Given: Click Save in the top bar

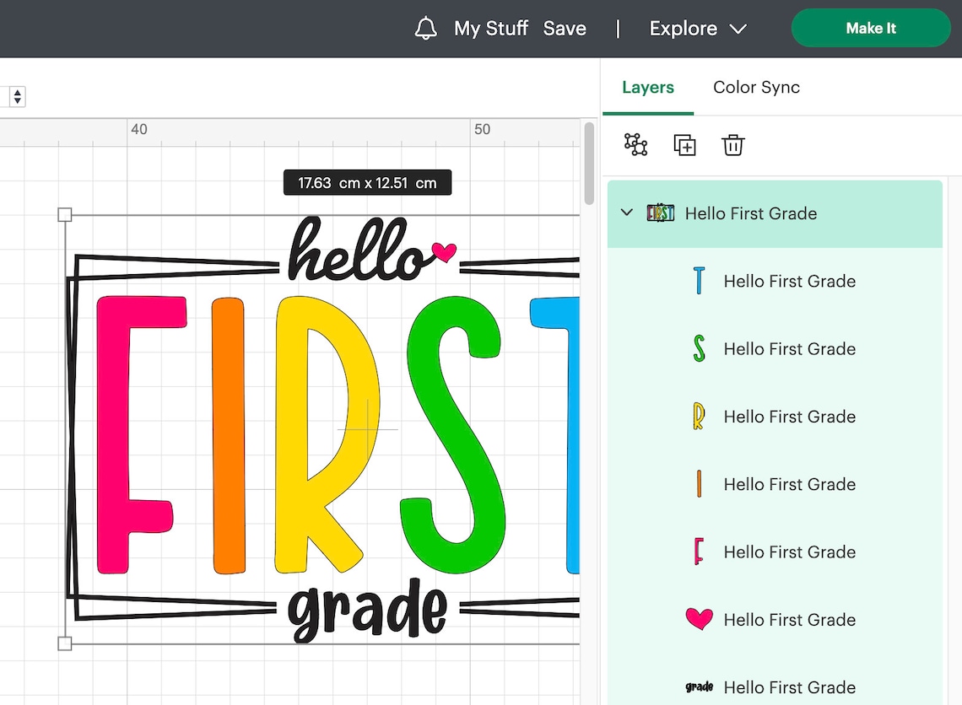Looking at the screenshot, I should point(565,28).
